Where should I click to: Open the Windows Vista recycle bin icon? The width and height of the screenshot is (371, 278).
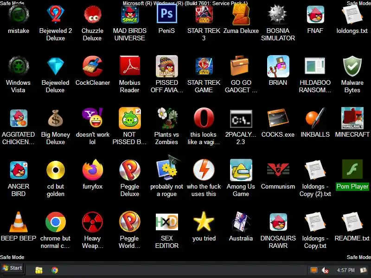(x=19, y=66)
